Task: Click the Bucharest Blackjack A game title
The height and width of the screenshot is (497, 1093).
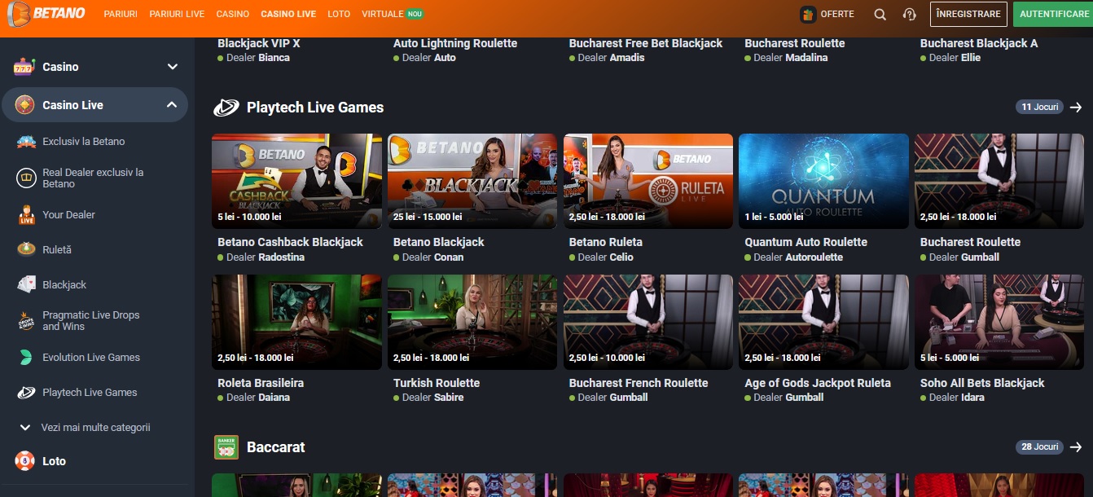Action: (979, 43)
